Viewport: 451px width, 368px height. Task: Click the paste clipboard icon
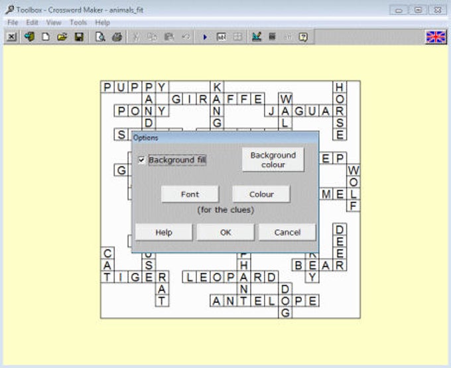pos(169,37)
